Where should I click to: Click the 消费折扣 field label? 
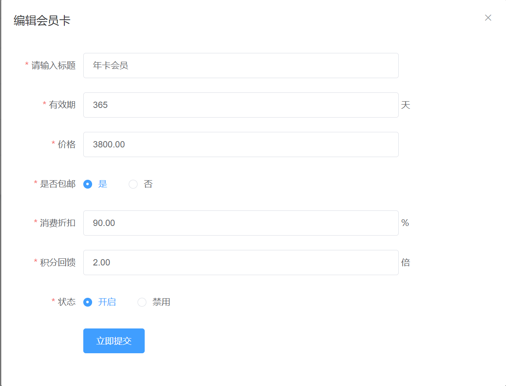click(58, 223)
